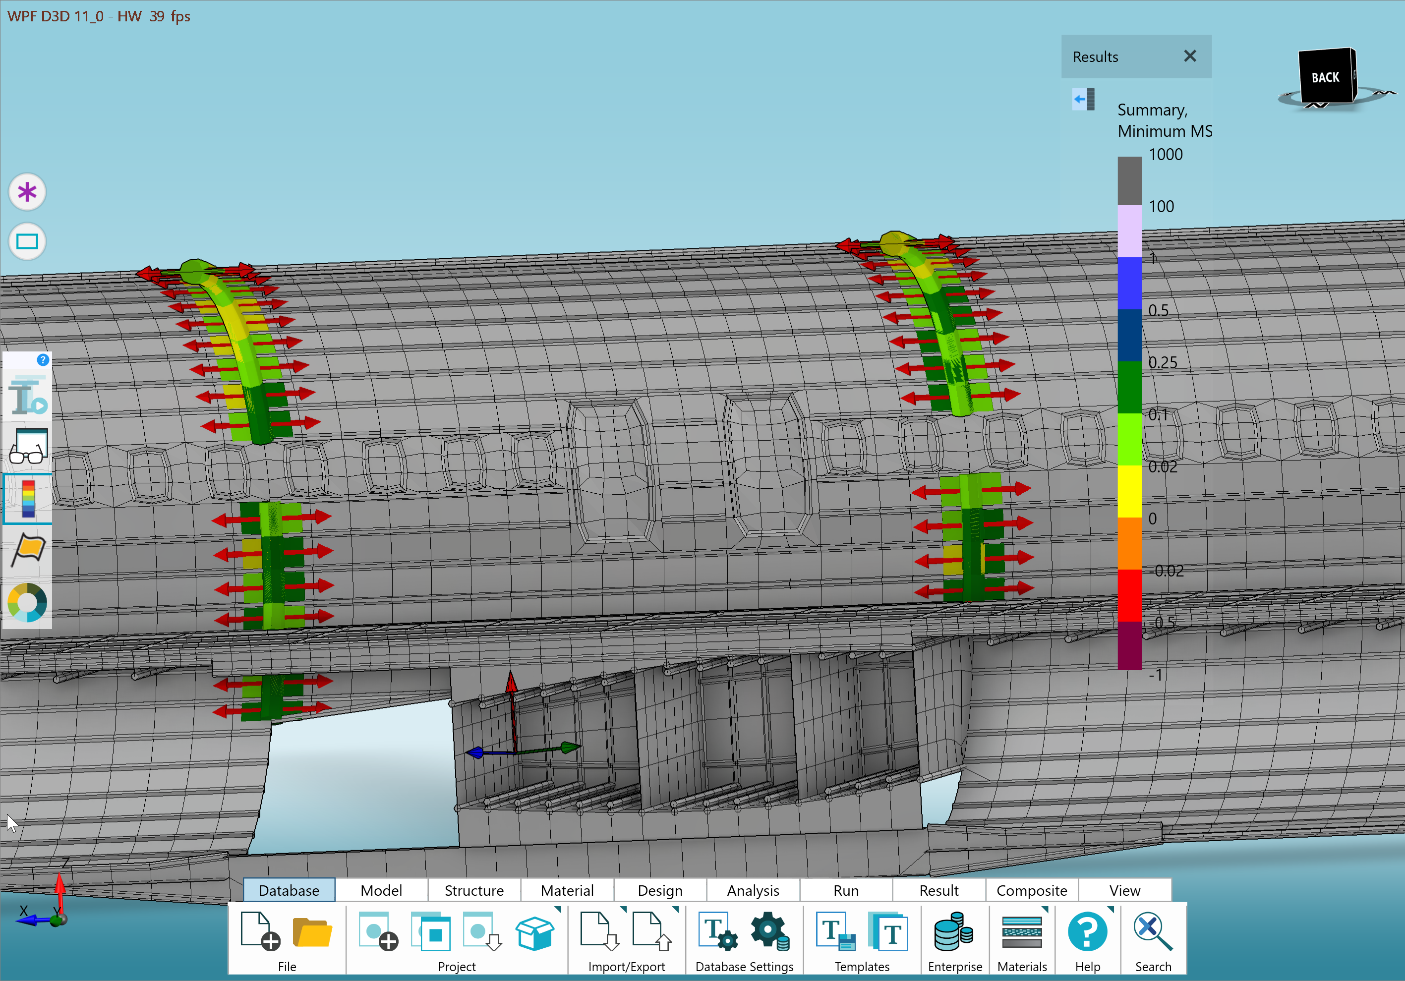Click the gray 1000 legend color band
Image resolution: width=1405 pixels, height=981 pixels.
tap(1130, 180)
